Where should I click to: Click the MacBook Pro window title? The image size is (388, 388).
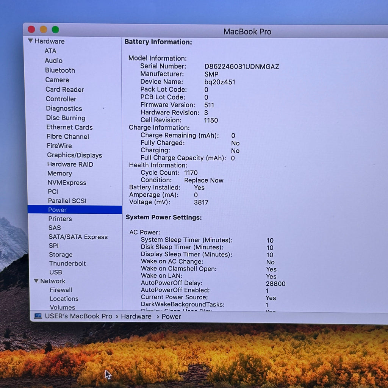[x=247, y=32]
